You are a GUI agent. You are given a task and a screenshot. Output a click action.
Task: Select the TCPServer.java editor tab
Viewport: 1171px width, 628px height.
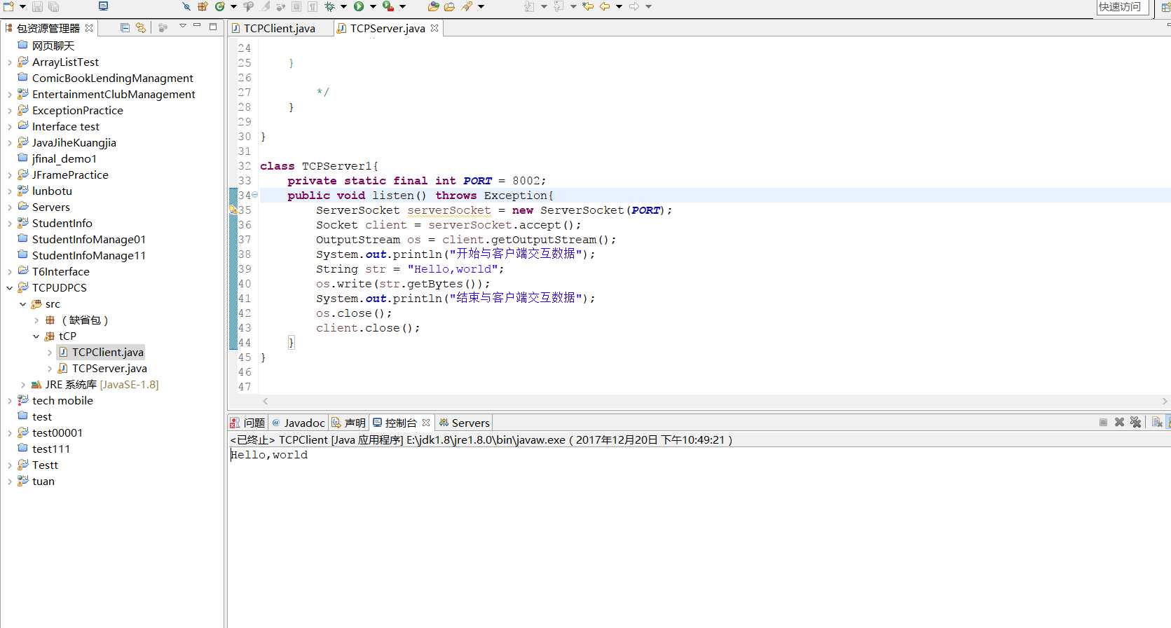tap(388, 28)
